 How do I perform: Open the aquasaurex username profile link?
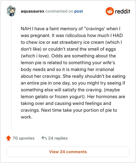[x=32, y=11]
